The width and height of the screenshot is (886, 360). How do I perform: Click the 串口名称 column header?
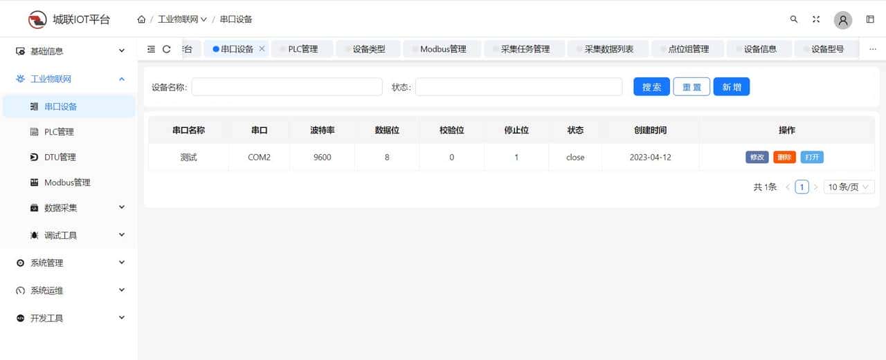coord(188,130)
